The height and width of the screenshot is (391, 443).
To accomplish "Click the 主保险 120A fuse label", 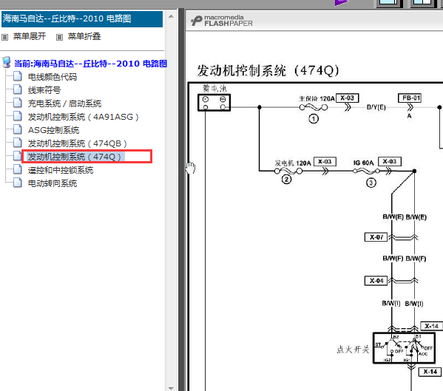I will point(317,98).
